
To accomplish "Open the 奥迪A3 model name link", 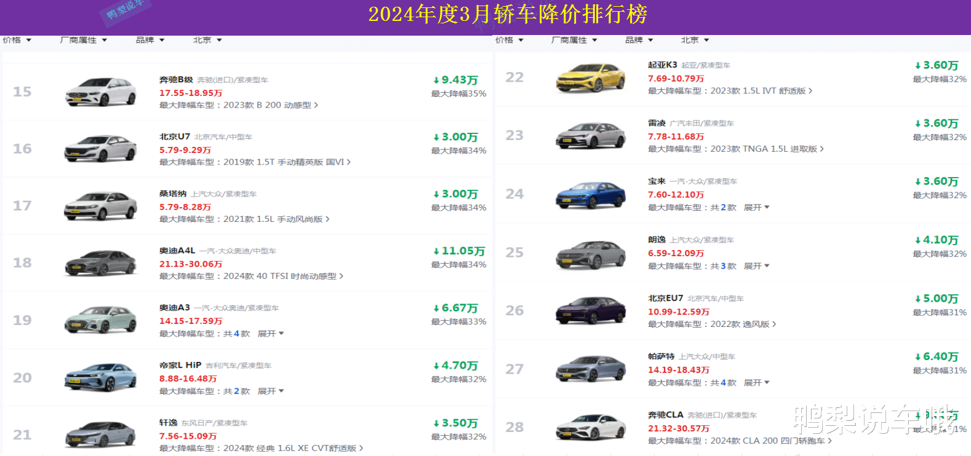I will [175, 308].
